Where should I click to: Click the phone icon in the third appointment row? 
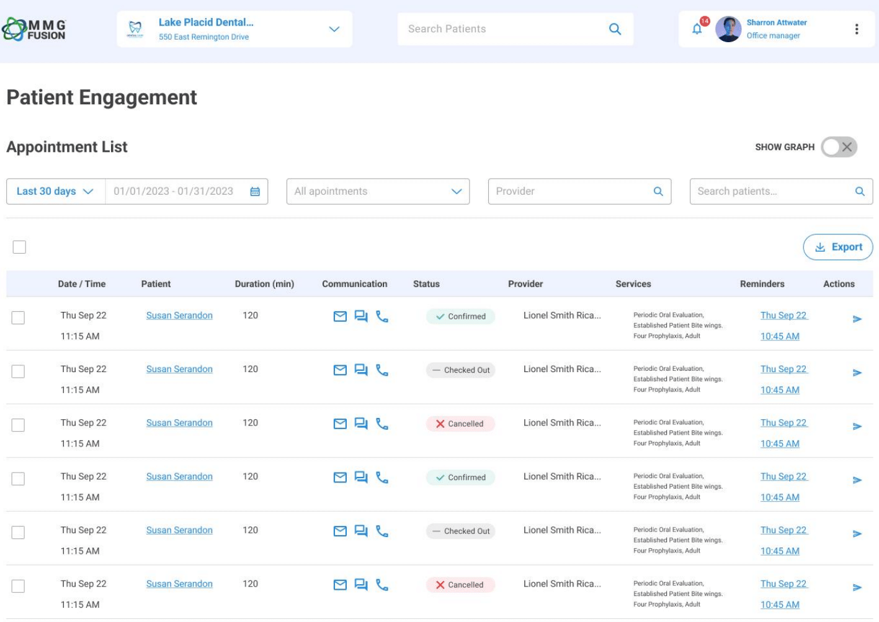[382, 424]
